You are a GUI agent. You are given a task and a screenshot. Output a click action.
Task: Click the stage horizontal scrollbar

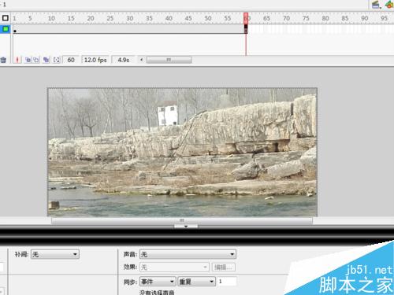(x=182, y=220)
